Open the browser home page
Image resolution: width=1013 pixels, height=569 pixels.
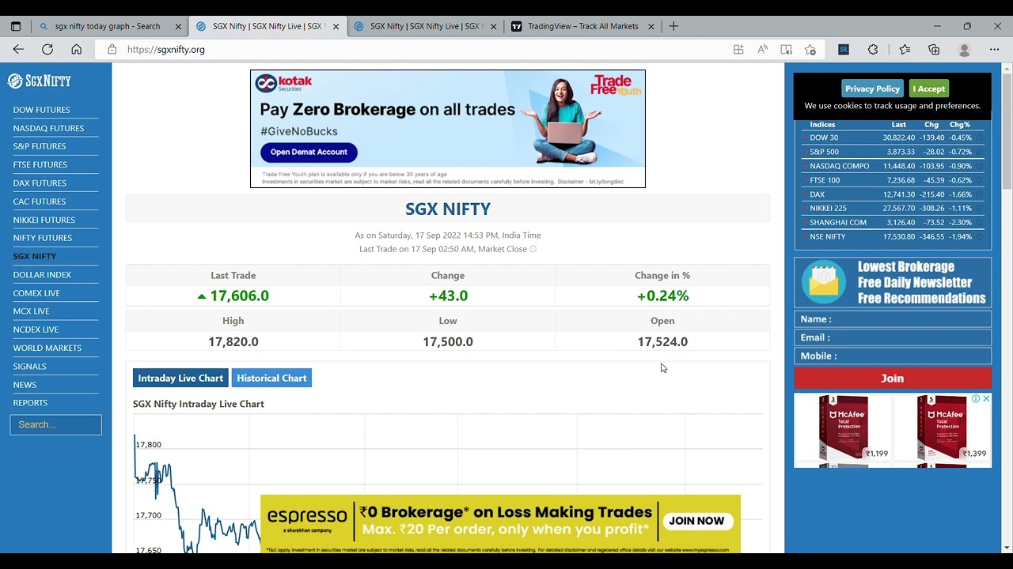pyautogui.click(x=76, y=49)
